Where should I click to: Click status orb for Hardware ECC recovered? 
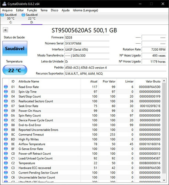tap(6, 168)
